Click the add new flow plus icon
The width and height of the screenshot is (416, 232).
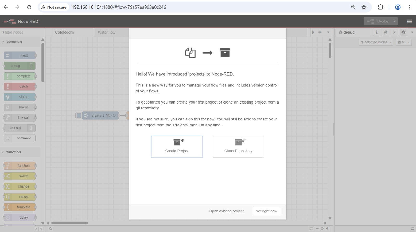click(320, 32)
